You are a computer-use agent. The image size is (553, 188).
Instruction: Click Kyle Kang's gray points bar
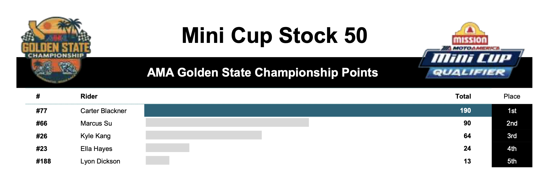tap(204, 135)
